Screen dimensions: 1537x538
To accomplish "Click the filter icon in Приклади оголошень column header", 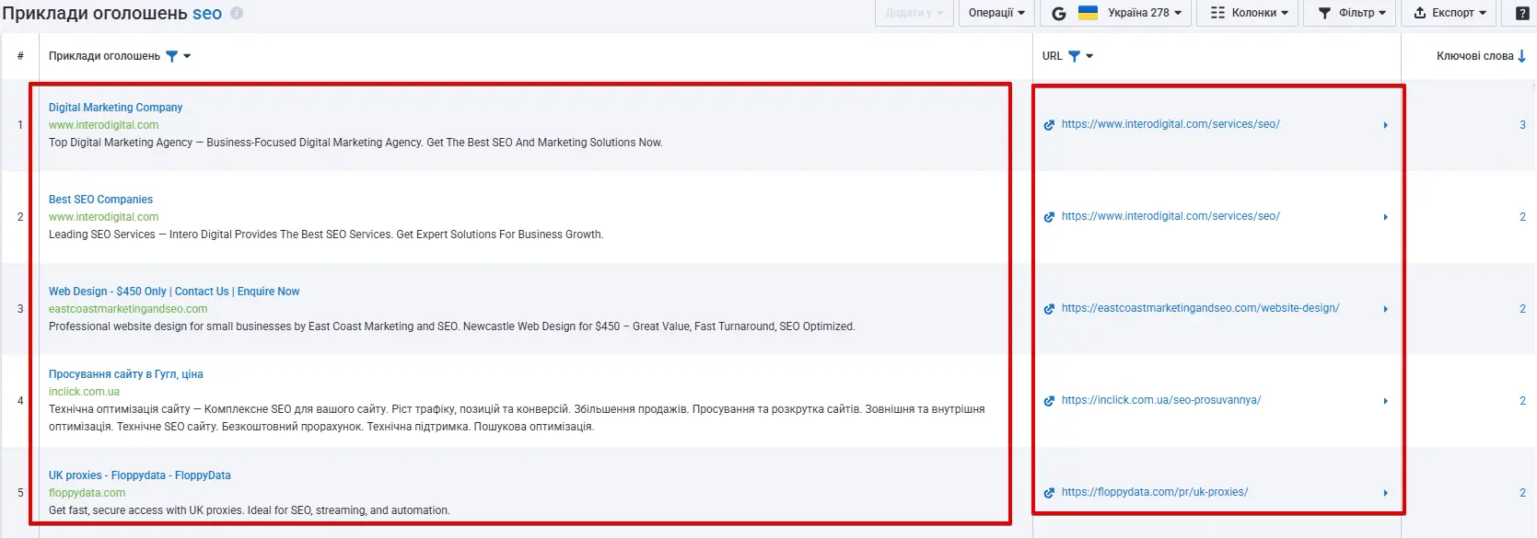I will click(171, 56).
